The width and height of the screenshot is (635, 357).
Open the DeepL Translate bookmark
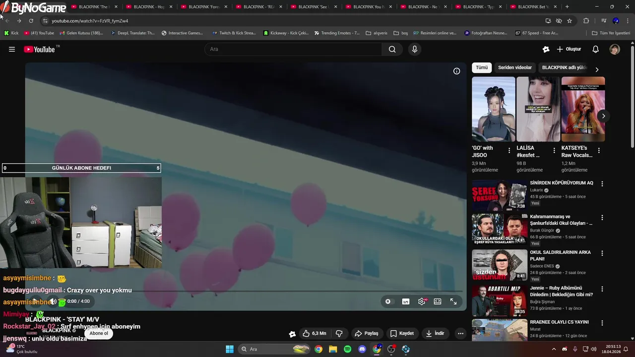tap(132, 33)
